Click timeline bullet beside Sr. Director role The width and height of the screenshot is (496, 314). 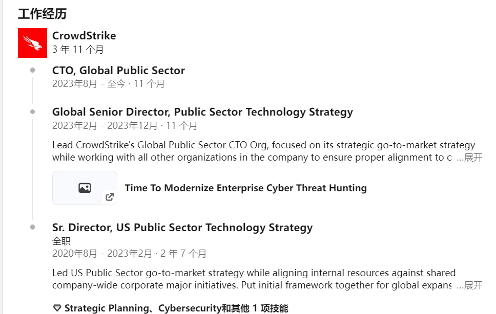click(33, 227)
